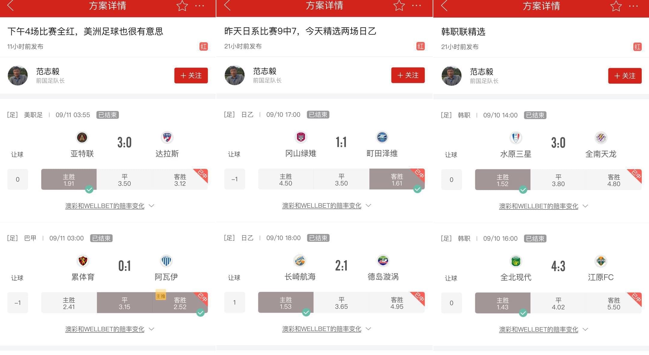Select 客胜 1.61 option for 冈山绿雉 match
Screen dimensions: 649x355
397,179
